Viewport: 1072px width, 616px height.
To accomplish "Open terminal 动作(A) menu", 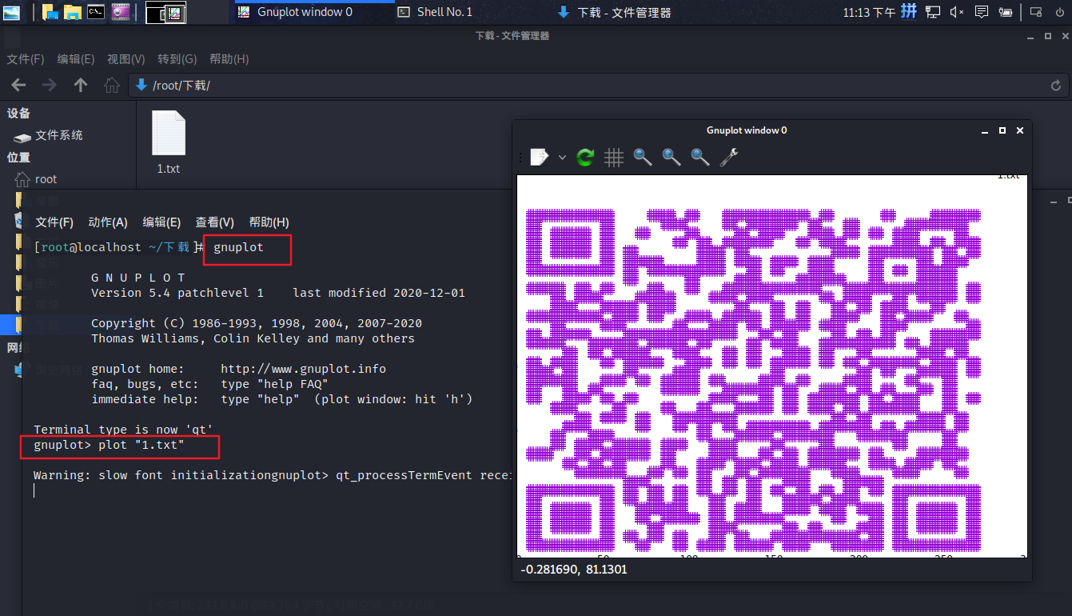I will [108, 222].
